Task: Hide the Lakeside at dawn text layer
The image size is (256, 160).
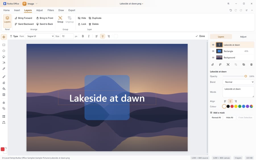Action: [213, 45]
